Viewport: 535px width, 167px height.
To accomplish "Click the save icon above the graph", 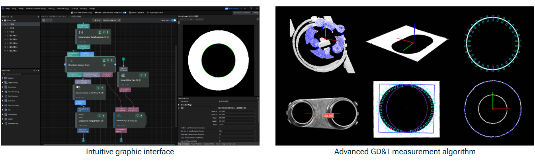I will 43,20.
